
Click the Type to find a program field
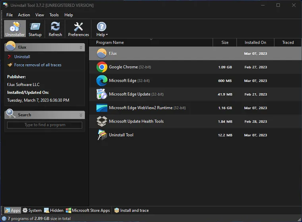(x=45, y=125)
